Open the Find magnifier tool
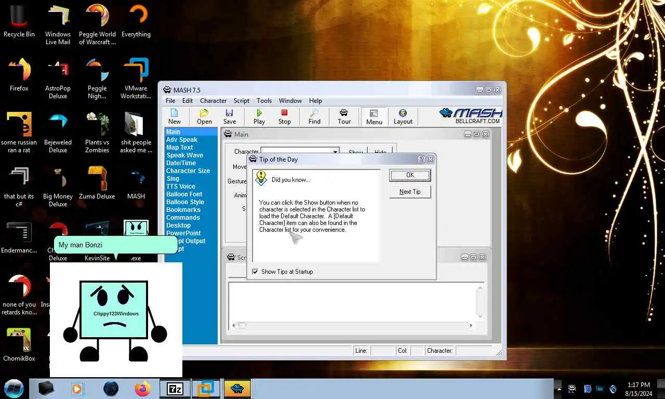665x399 pixels. (x=314, y=116)
